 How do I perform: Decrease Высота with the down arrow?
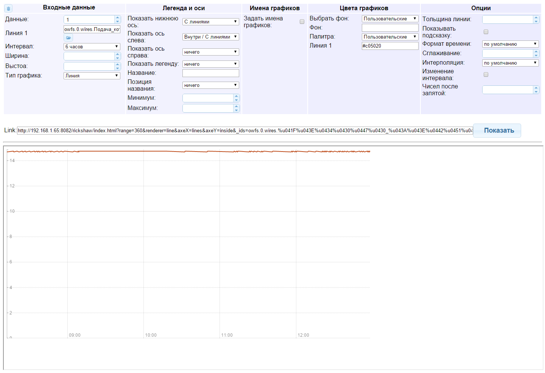pyautogui.click(x=117, y=68)
